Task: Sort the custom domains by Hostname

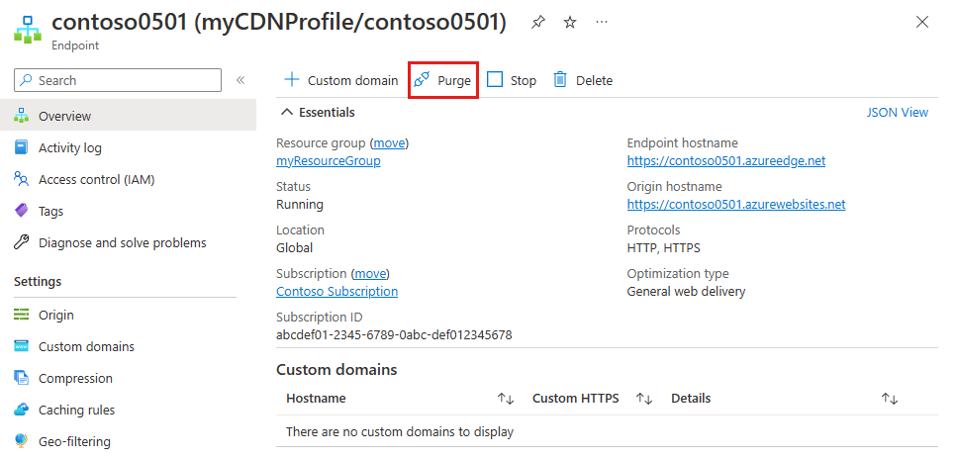Action: click(506, 399)
